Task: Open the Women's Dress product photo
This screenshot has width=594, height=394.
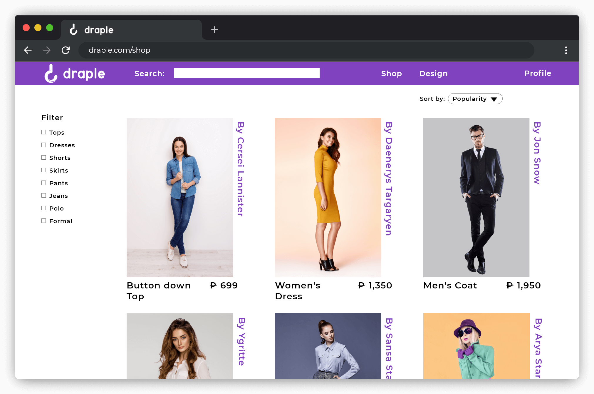Action: (328, 198)
